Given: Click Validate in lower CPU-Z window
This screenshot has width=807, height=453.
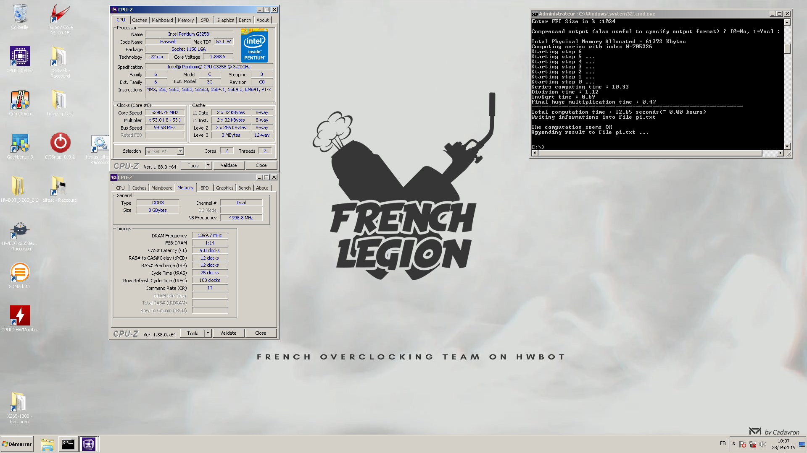Looking at the screenshot, I should (228, 333).
